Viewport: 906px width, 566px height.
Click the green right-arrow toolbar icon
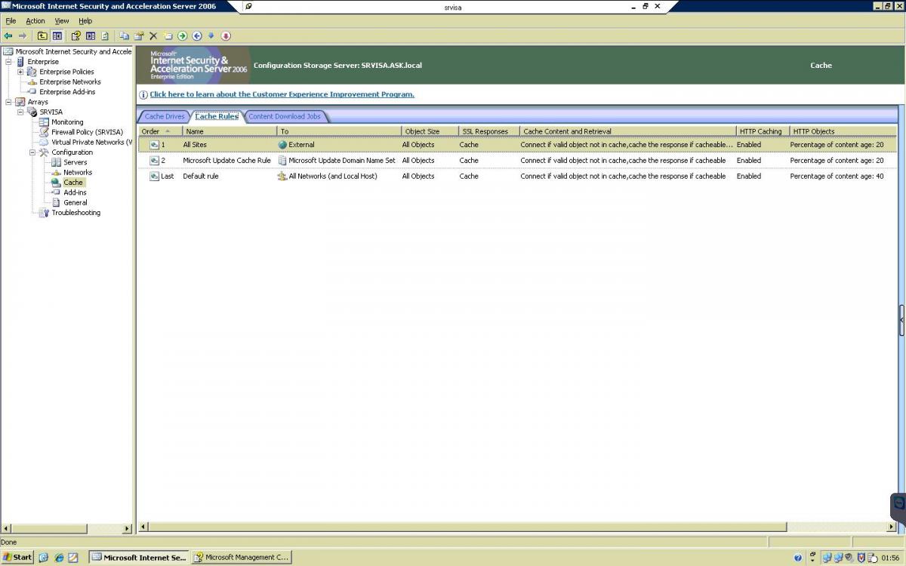[x=182, y=35]
